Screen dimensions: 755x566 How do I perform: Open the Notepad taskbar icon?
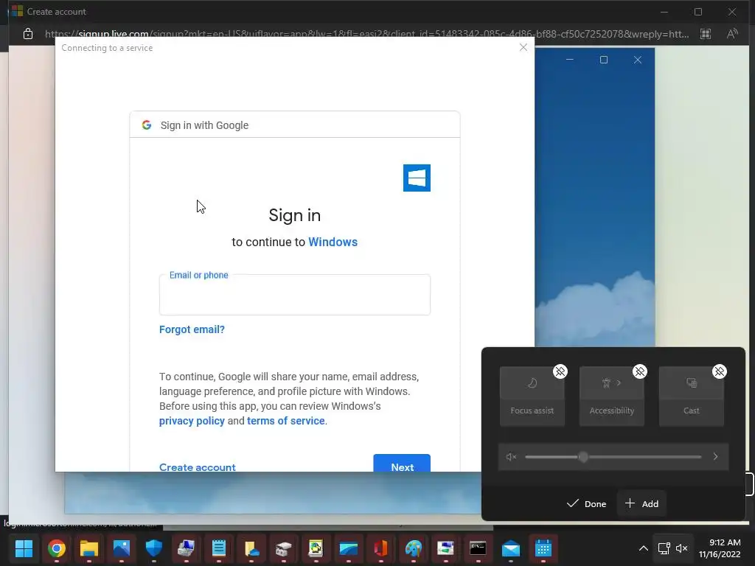(218, 548)
